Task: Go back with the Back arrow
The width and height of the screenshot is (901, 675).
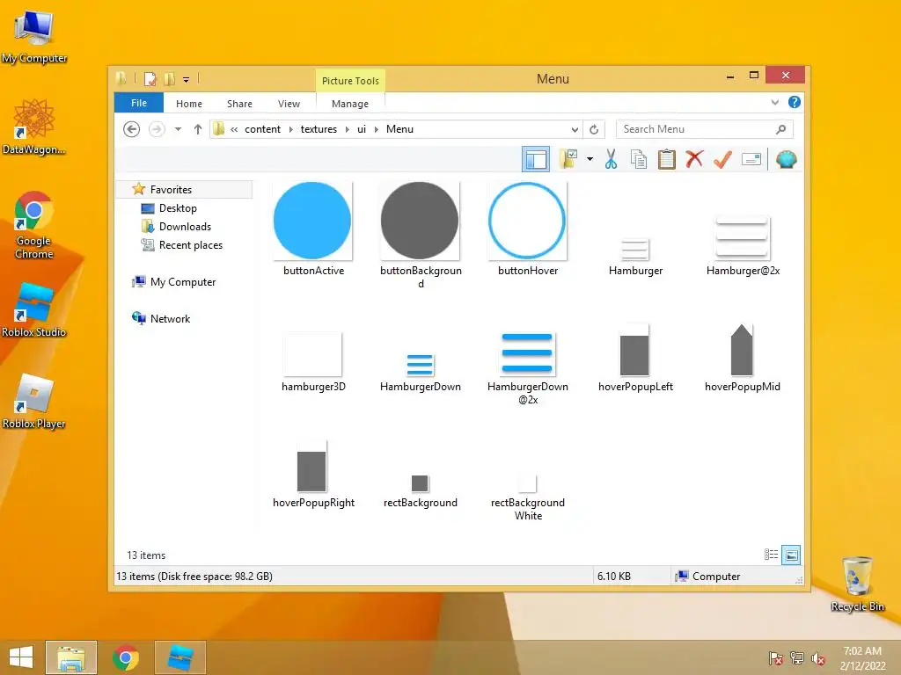Action: [132, 129]
